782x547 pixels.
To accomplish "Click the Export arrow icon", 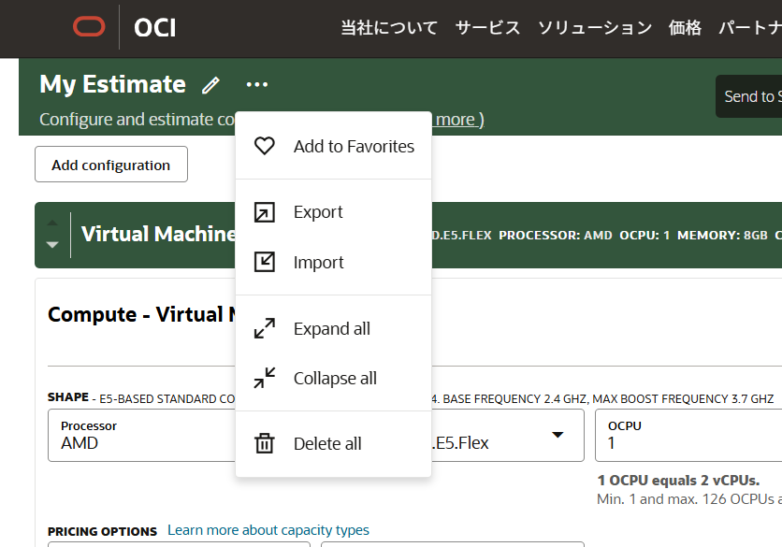I will [265, 212].
